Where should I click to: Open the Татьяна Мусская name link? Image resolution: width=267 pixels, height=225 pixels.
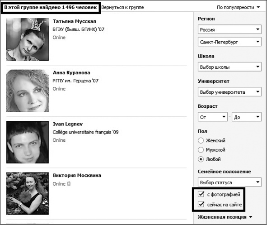click(75, 21)
